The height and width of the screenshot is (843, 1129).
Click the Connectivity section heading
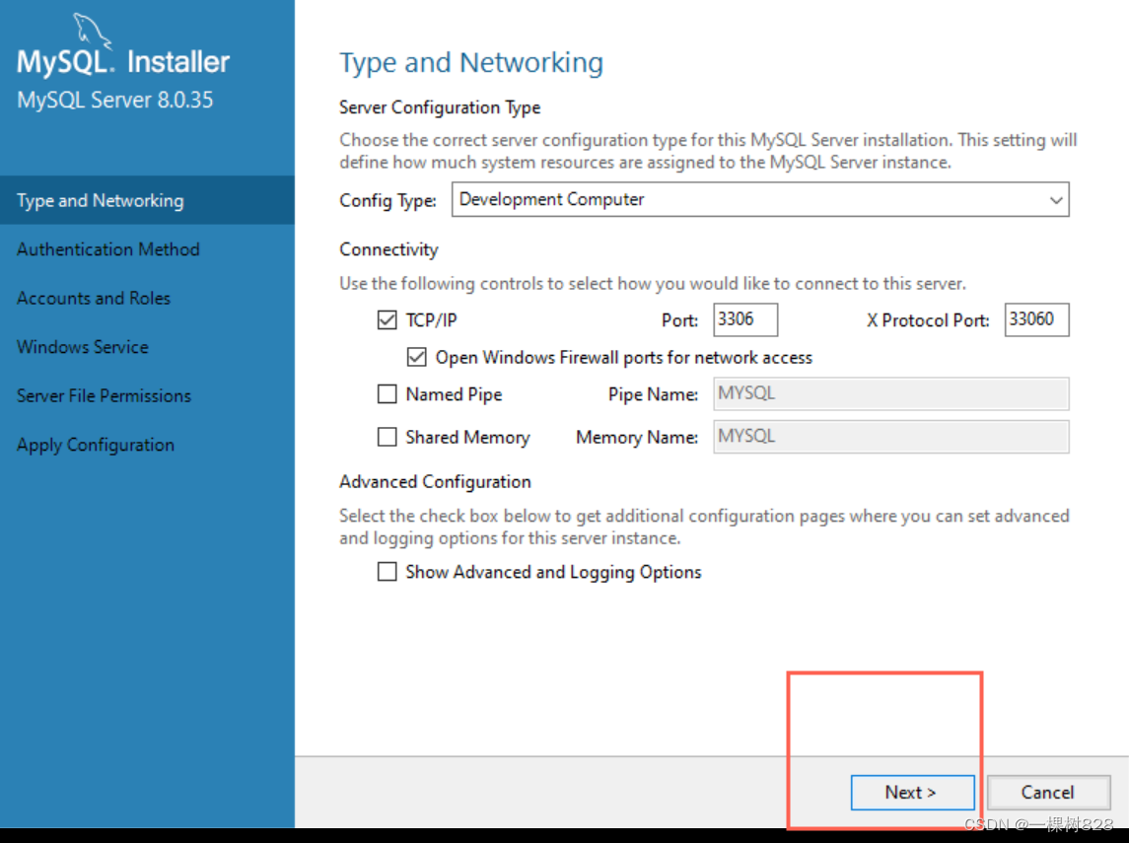388,249
